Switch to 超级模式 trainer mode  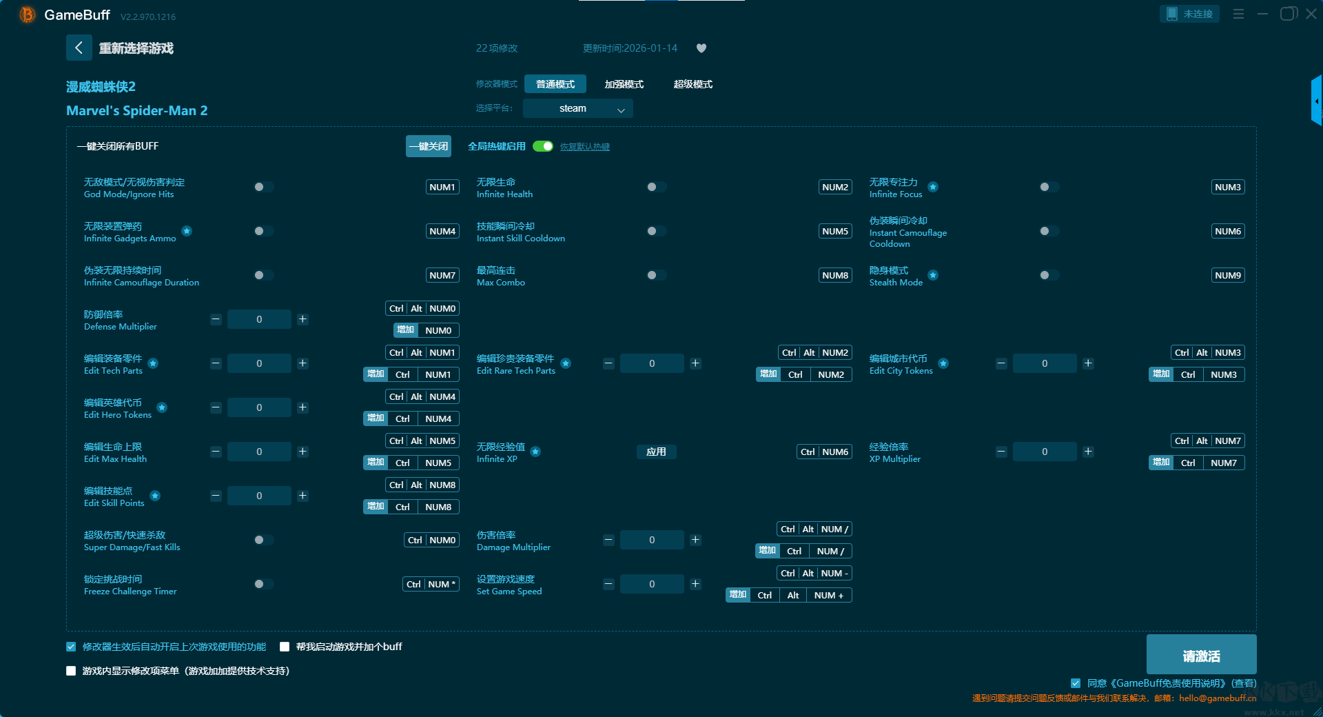[693, 84]
